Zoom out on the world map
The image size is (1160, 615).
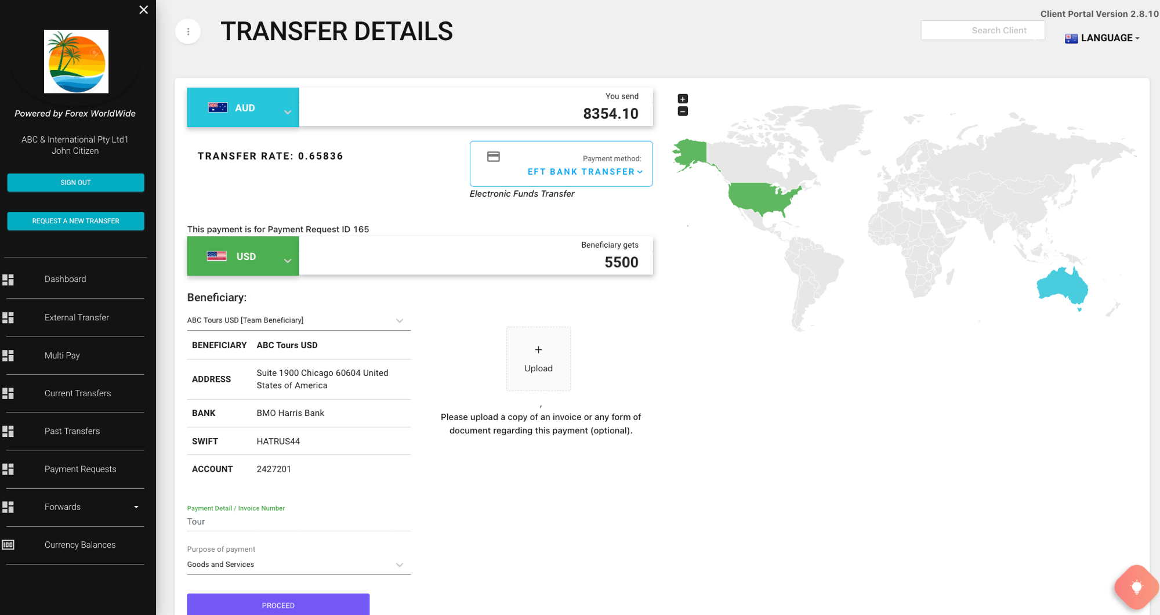pos(683,111)
